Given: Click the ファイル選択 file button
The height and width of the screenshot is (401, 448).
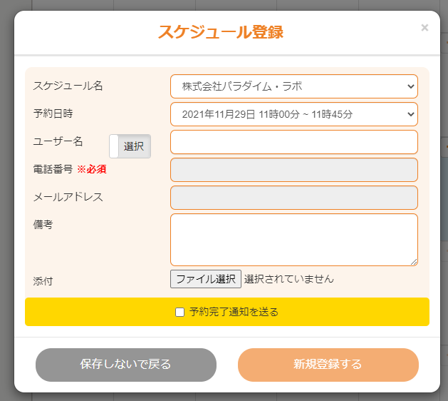Looking at the screenshot, I should 205,279.
